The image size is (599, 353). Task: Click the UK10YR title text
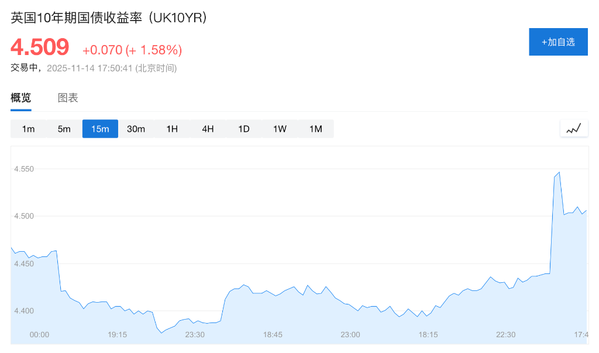pyautogui.click(x=107, y=18)
